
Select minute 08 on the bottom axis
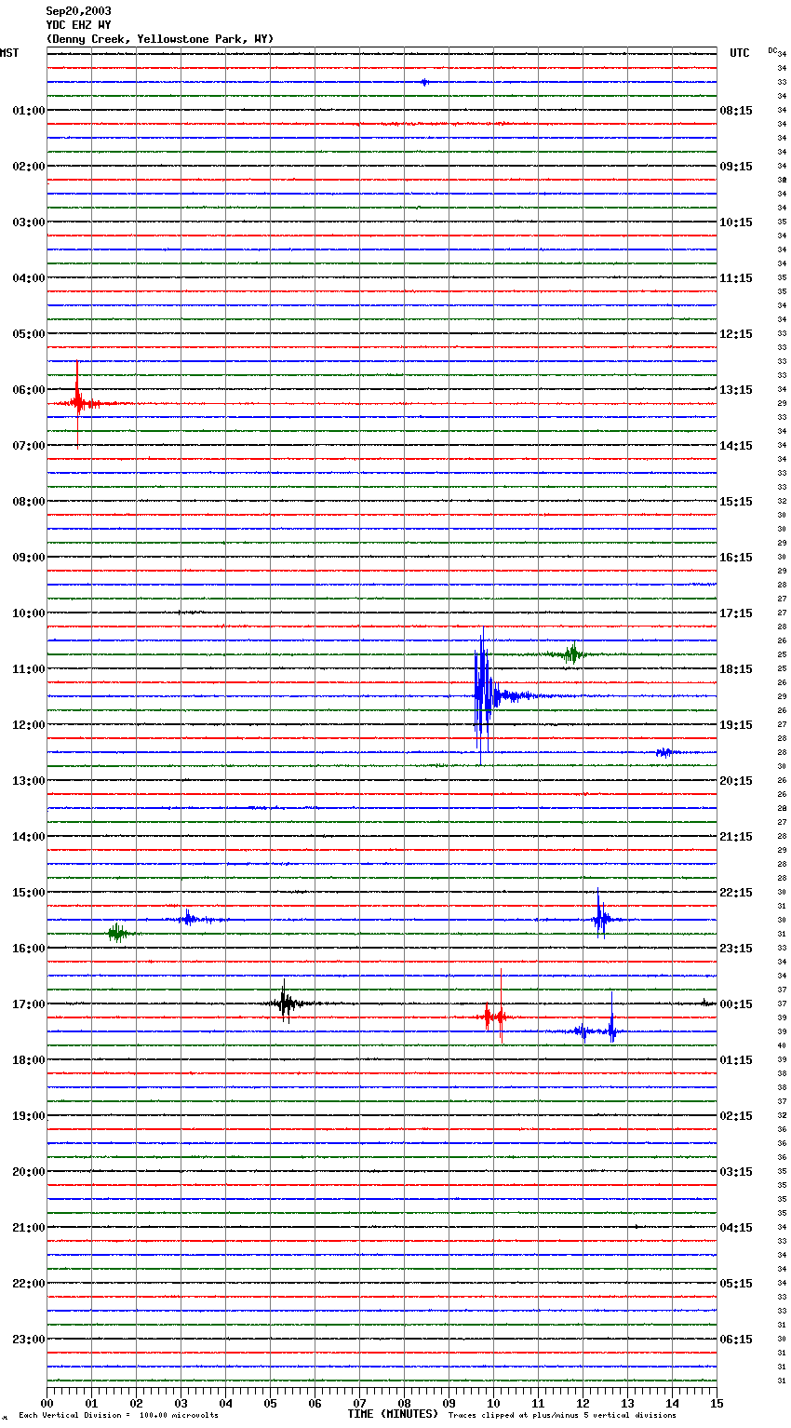click(404, 1403)
